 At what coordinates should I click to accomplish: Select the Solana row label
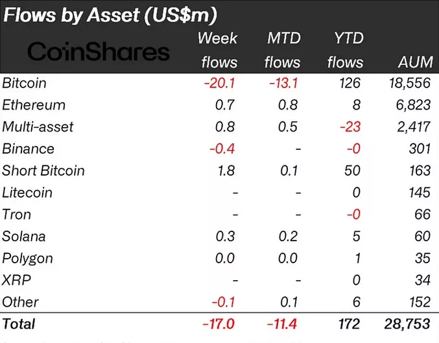(x=25, y=236)
